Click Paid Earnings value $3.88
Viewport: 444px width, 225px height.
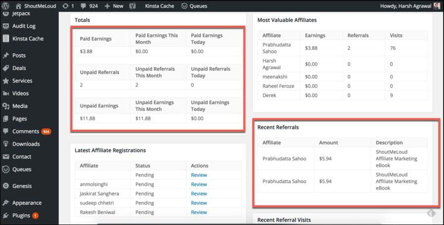pos(86,51)
